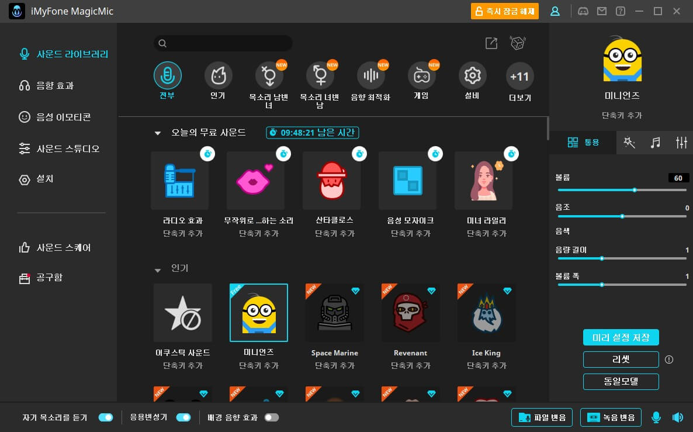693x432 pixels.
Task: Toggle 자기 목소리를 듣기 switch
Action: (106, 417)
